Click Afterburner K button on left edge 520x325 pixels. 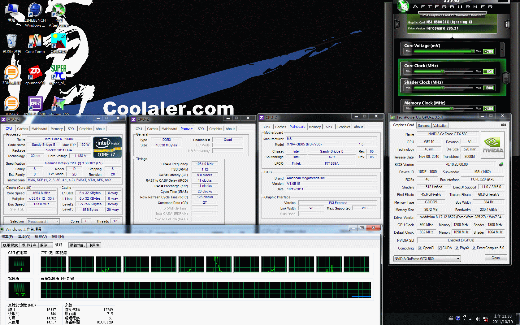pos(397,24)
